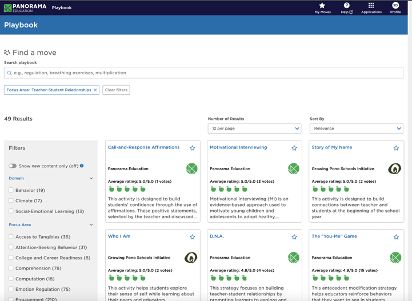This screenshot has height=301, width=412.
Task: Click Panorama logo on Motivational Interviewing card
Action: pyautogui.click(x=294, y=168)
